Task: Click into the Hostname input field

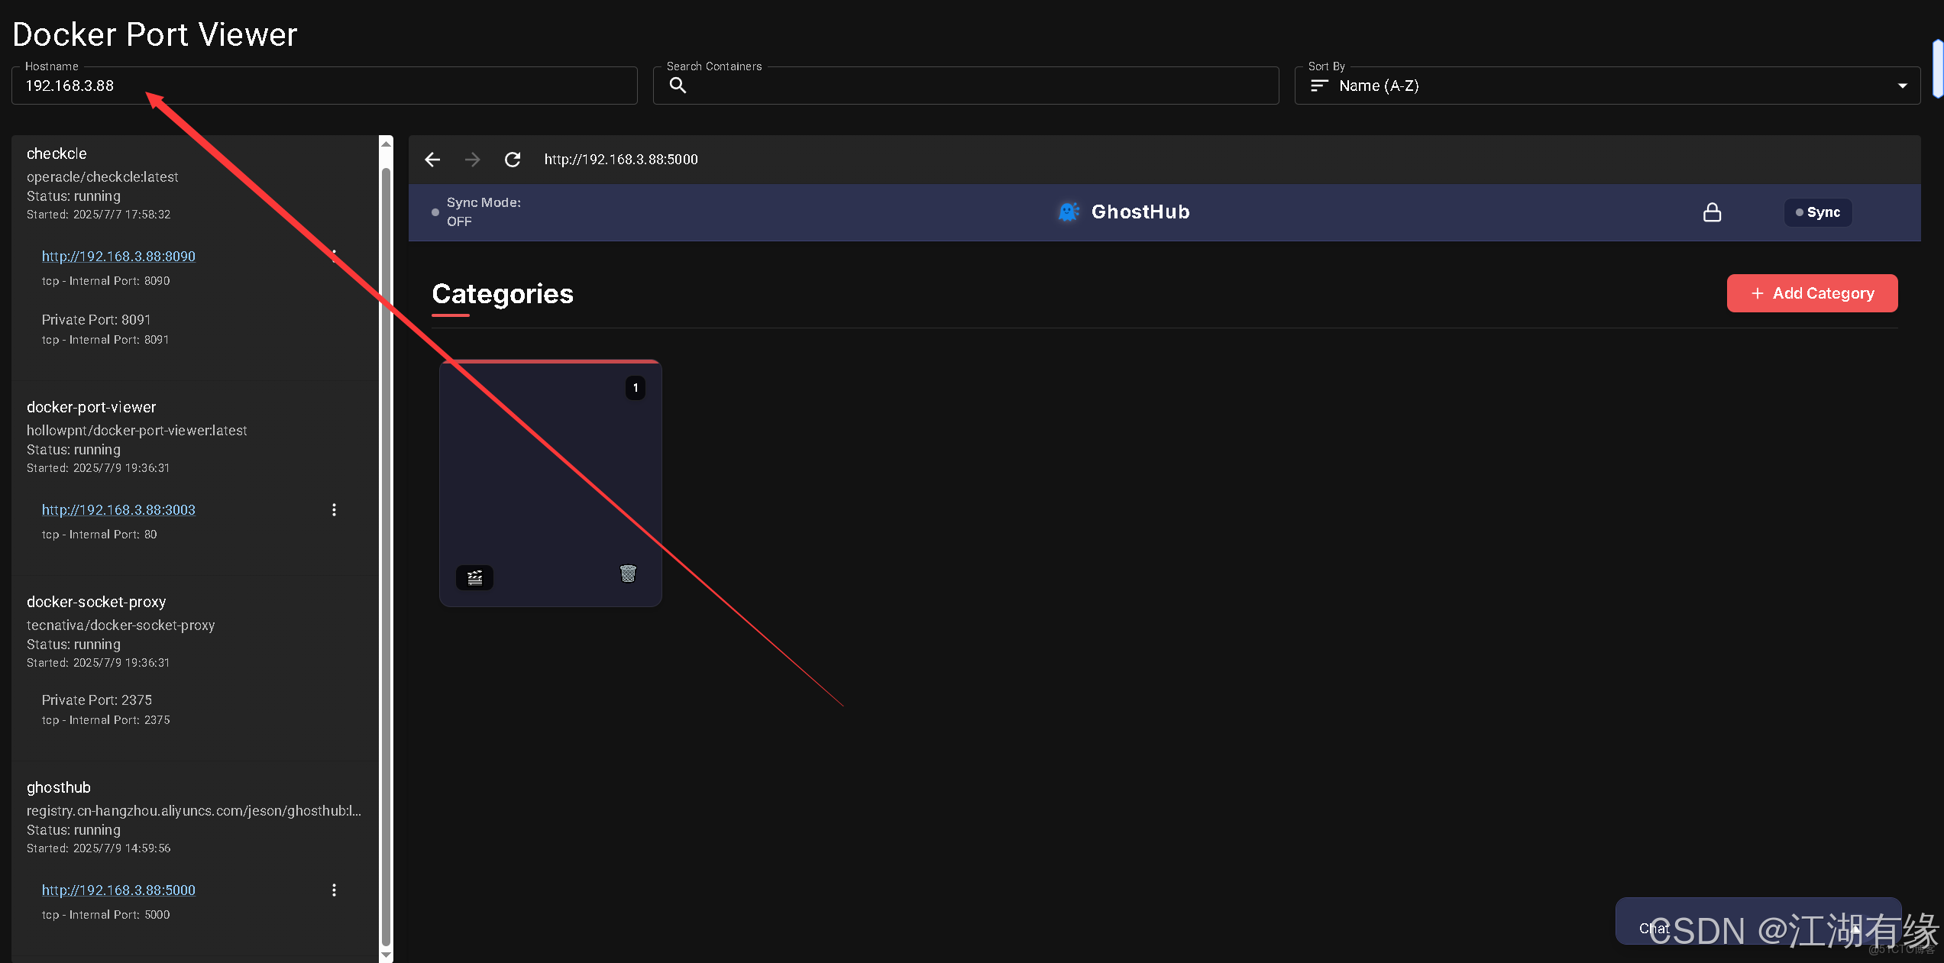Action: click(324, 86)
